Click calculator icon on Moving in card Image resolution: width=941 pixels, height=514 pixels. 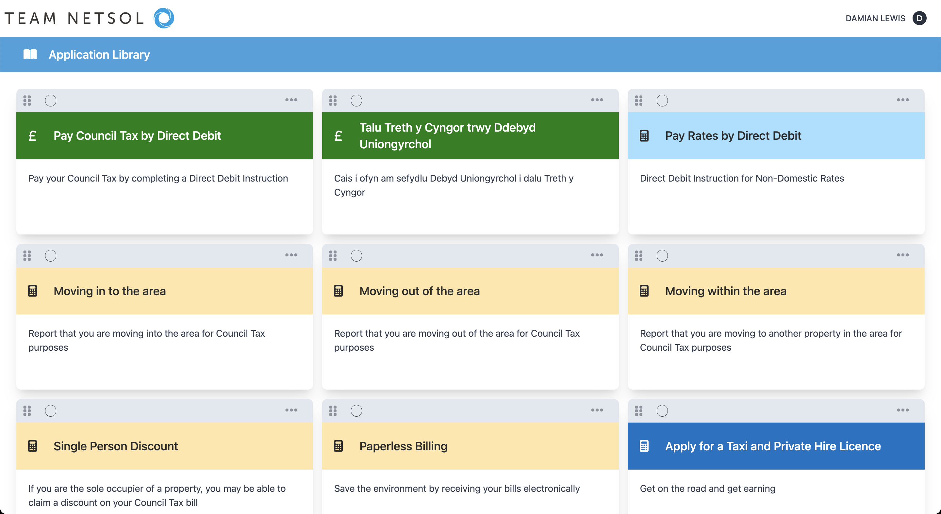click(33, 291)
